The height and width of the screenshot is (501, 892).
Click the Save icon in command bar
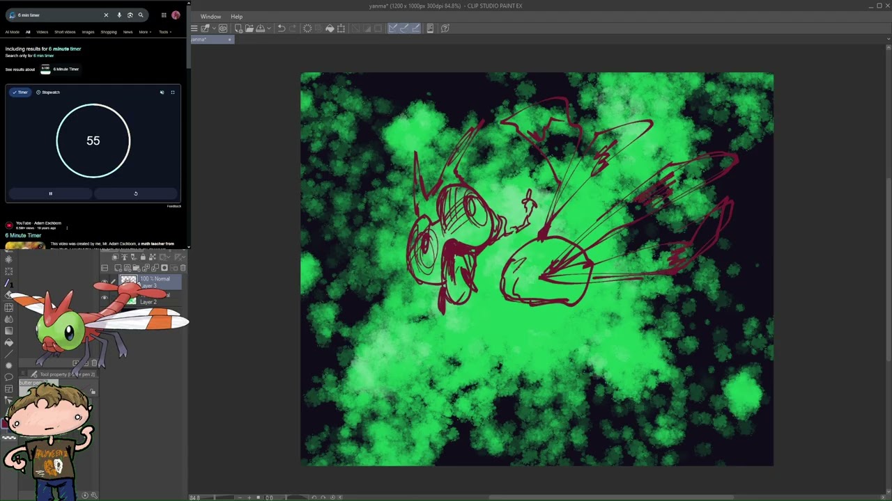(260, 29)
